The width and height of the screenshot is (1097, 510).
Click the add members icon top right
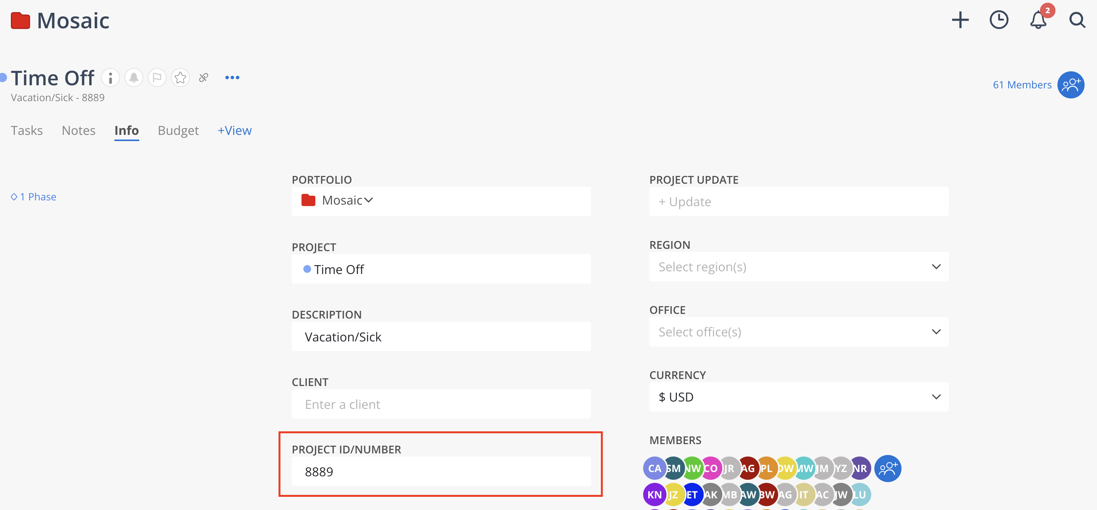pyautogui.click(x=1071, y=84)
